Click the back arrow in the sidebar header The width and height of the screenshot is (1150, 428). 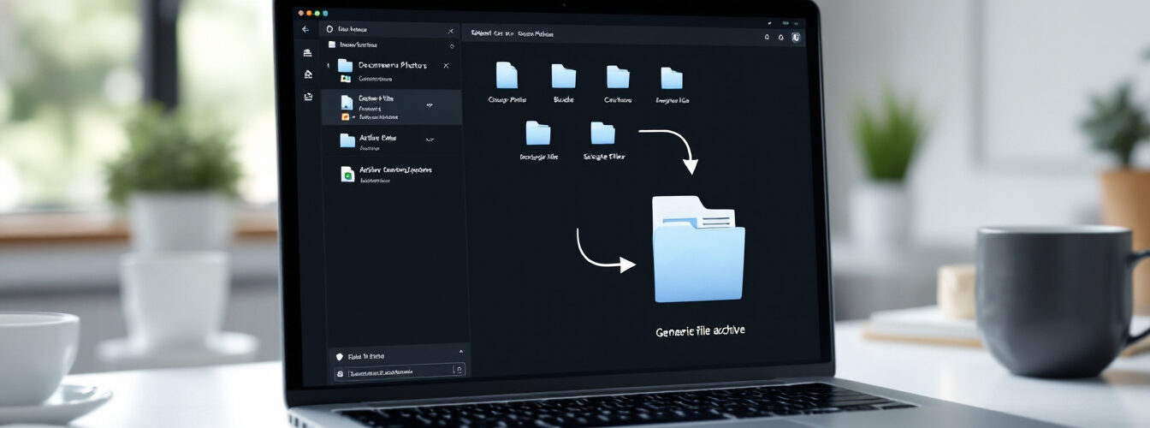click(x=305, y=29)
